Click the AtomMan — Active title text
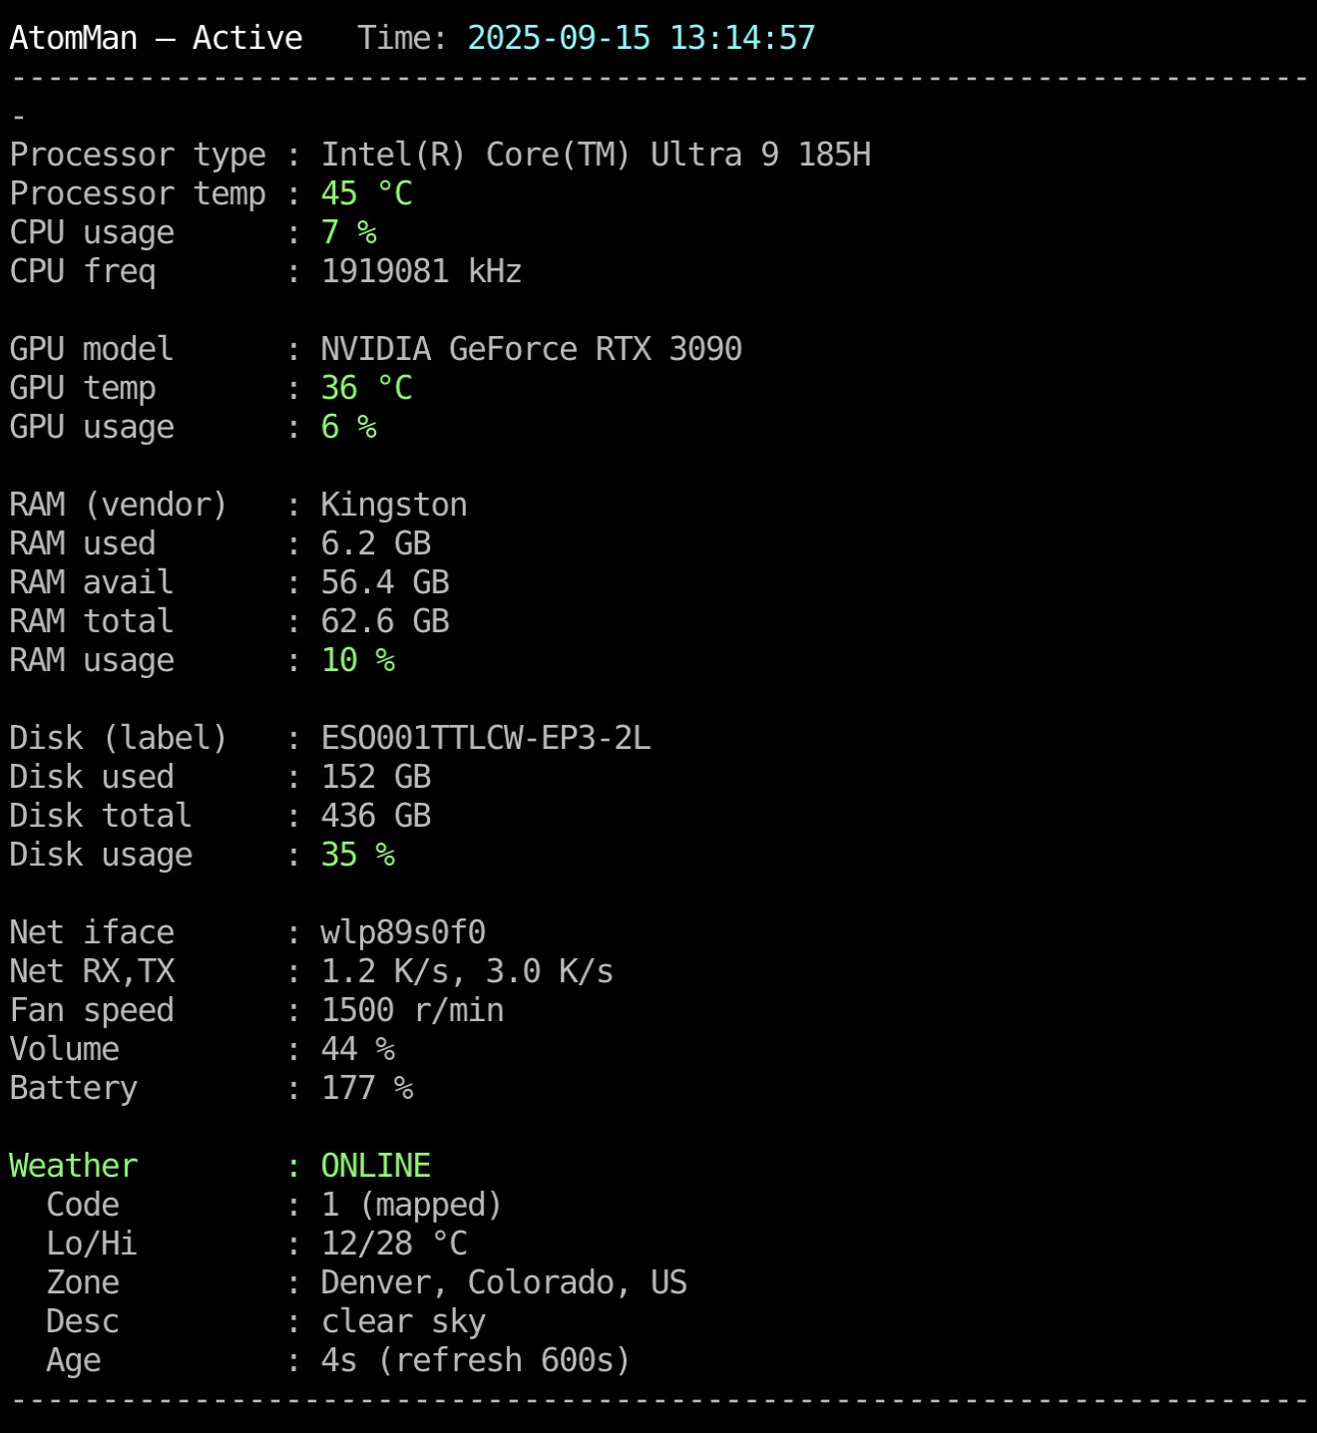 tap(156, 38)
